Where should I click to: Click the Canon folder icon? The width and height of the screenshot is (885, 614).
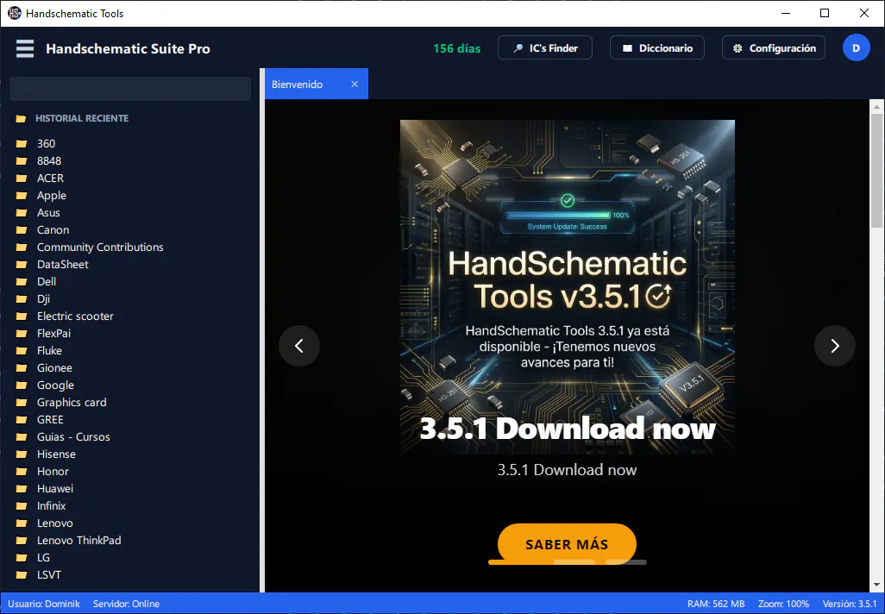pyautogui.click(x=22, y=229)
